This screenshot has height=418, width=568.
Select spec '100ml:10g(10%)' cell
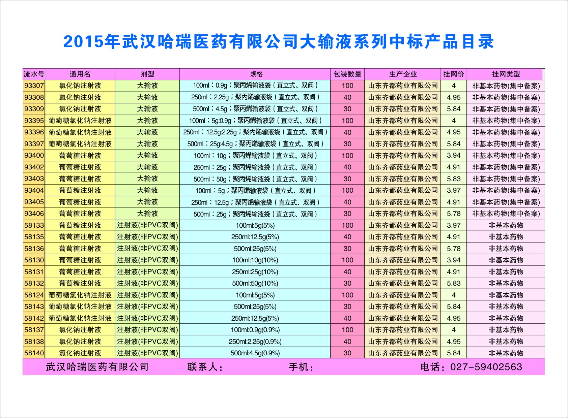point(255,260)
